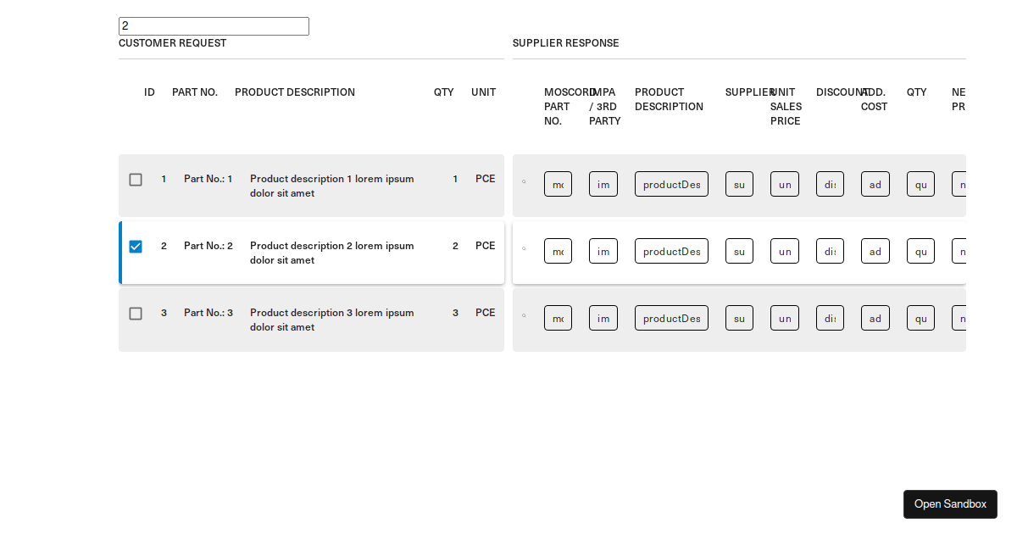Image resolution: width=1017 pixels, height=534 pixels.
Task: Select the row text Product description 3 lorem ipsum
Action: 331,313
